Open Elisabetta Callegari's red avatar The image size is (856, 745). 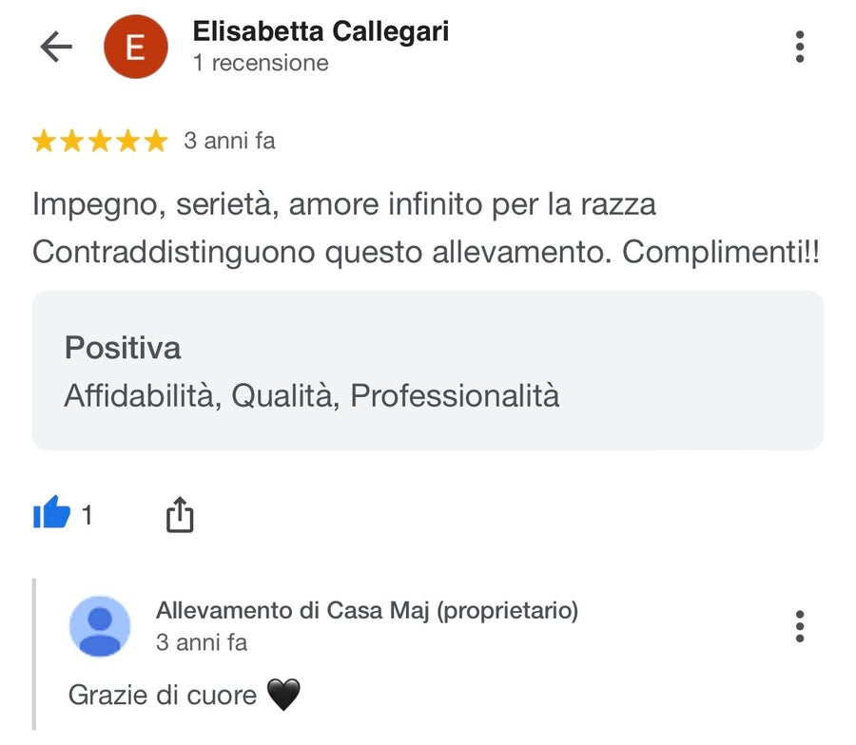pyautogui.click(x=135, y=48)
